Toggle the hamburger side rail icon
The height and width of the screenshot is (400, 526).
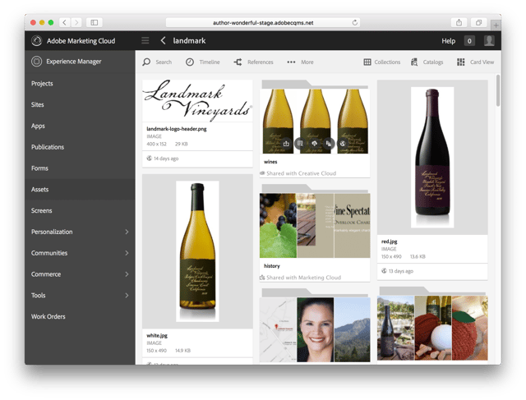tap(145, 40)
